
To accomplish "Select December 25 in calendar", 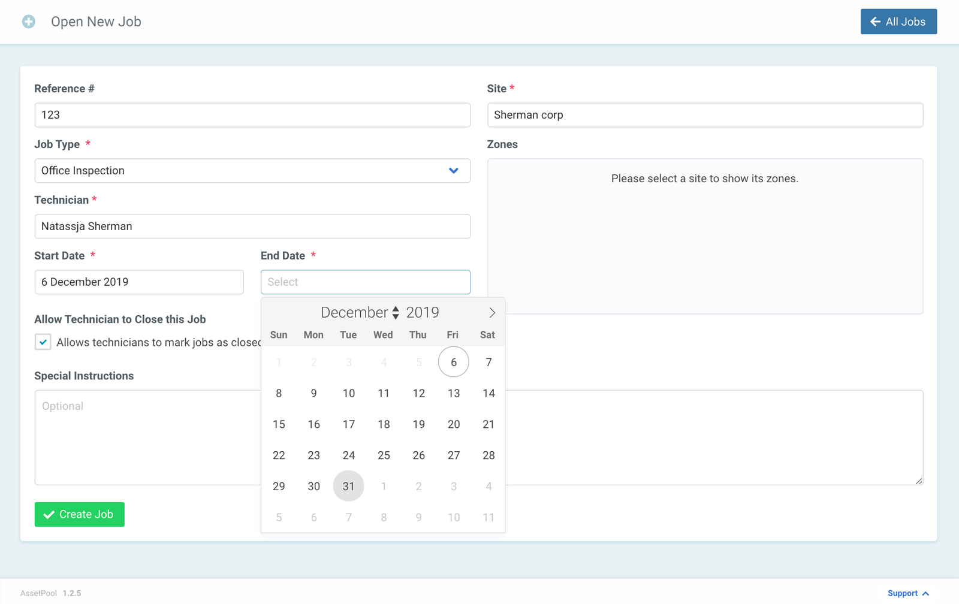I will pyautogui.click(x=384, y=455).
